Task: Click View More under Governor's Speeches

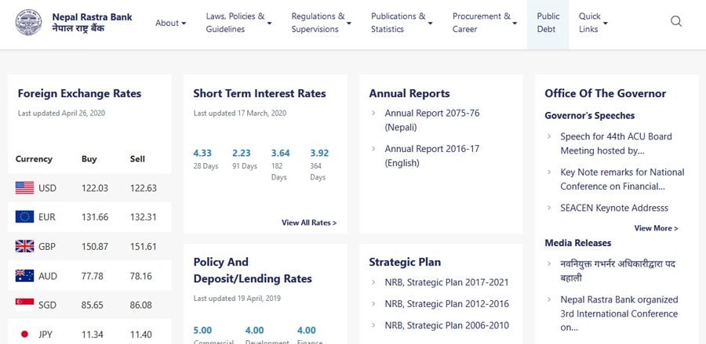Action: (x=656, y=228)
